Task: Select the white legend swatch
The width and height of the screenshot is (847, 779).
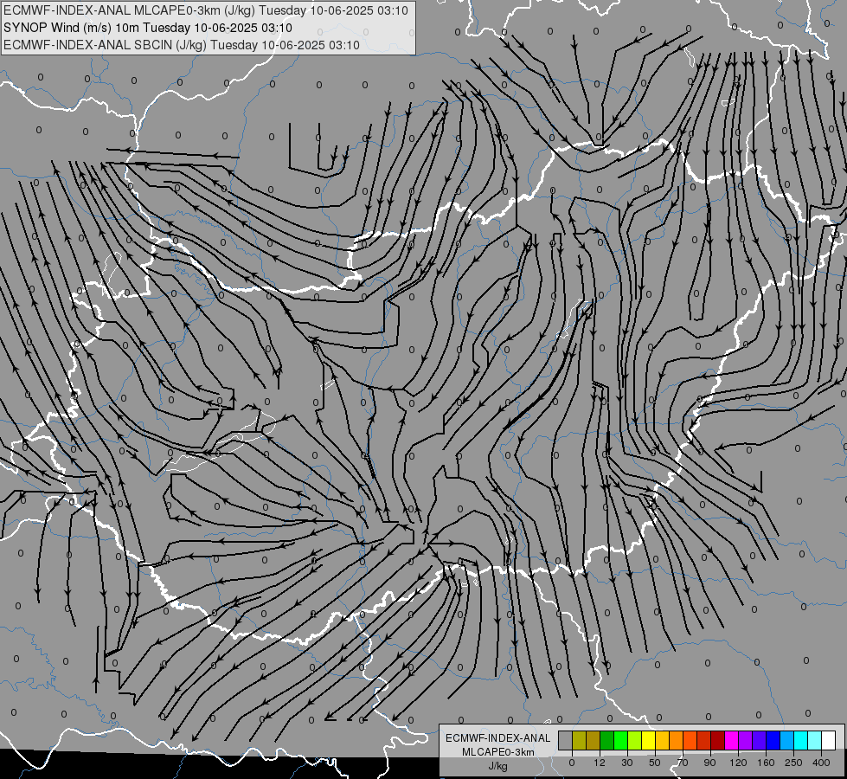Action: 828,741
